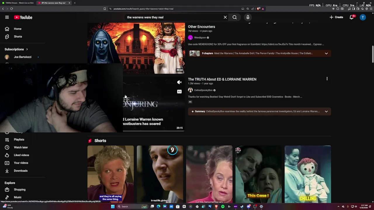Go back in browser history
This screenshot has width=374, height=210.
click(x=3, y=9)
